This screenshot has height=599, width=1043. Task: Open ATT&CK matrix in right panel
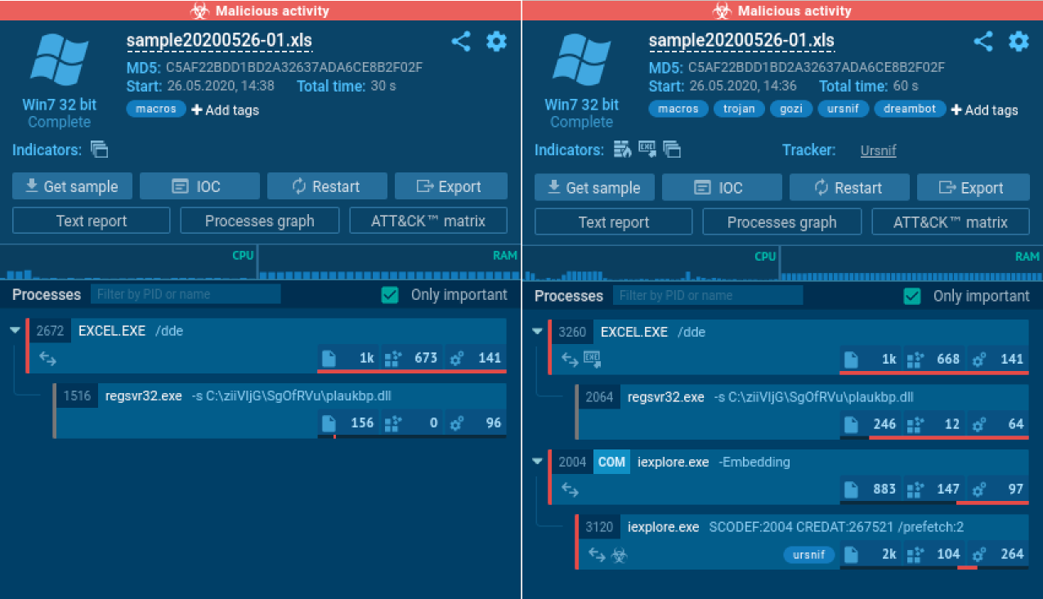pyautogui.click(x=951, y=221)
